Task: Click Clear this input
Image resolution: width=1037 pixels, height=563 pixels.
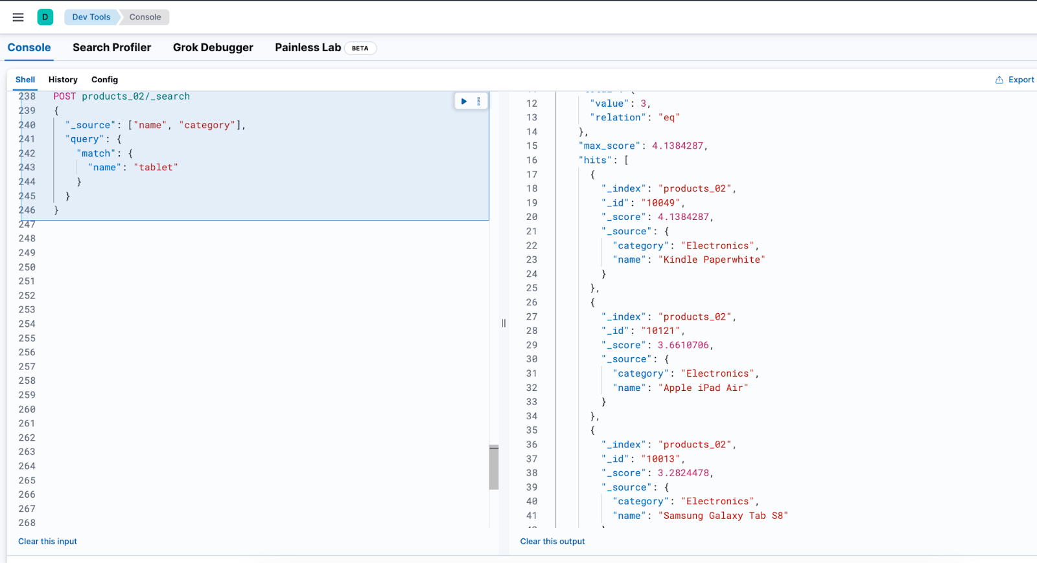Action: (47, 542)
